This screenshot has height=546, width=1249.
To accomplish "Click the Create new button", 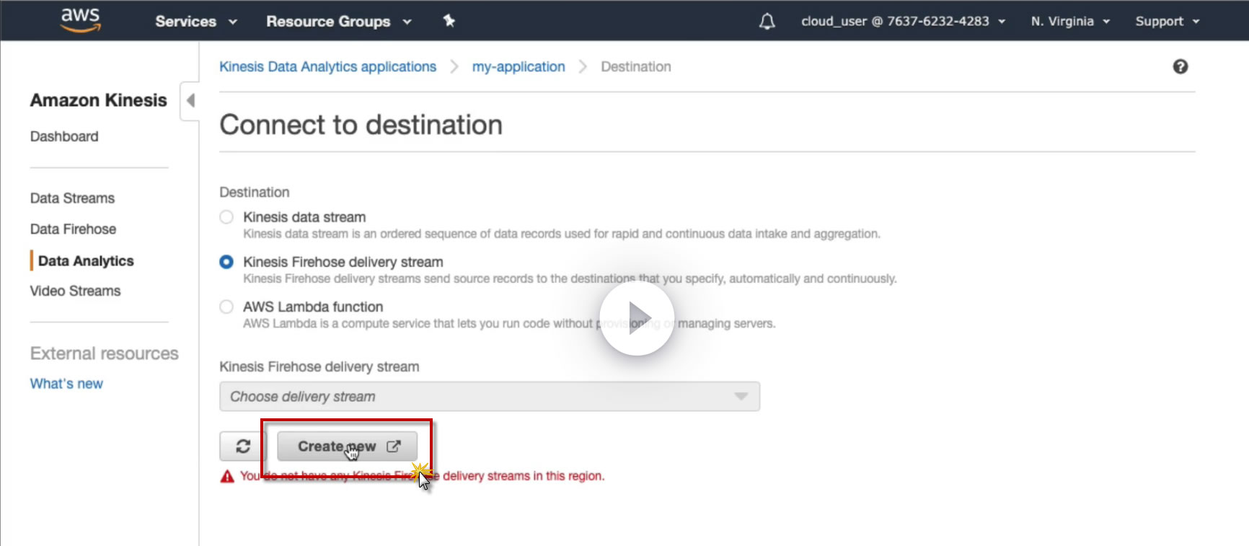I will (x=348, y=446).
